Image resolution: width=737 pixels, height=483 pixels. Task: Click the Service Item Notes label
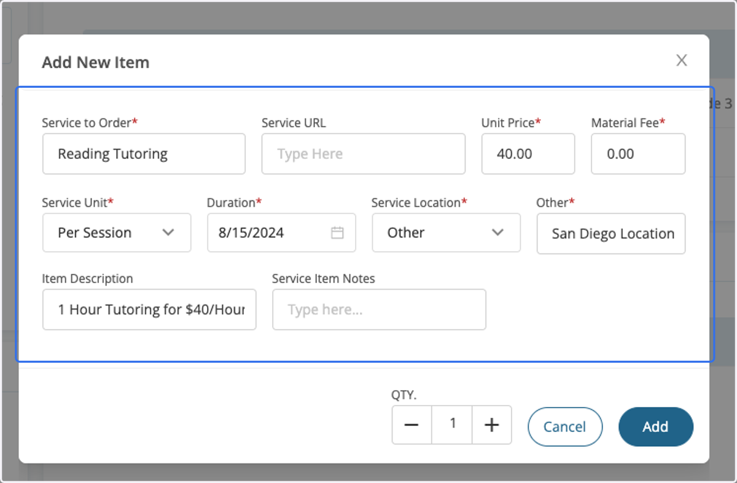pos(324,279)
